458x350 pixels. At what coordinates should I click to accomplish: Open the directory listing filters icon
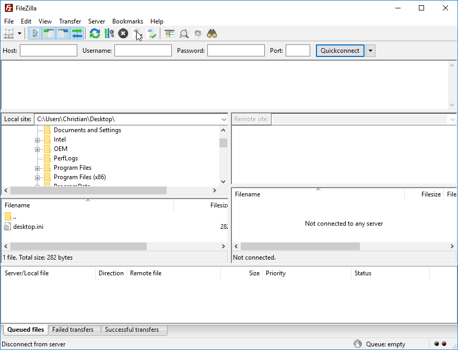pos(170,34)
